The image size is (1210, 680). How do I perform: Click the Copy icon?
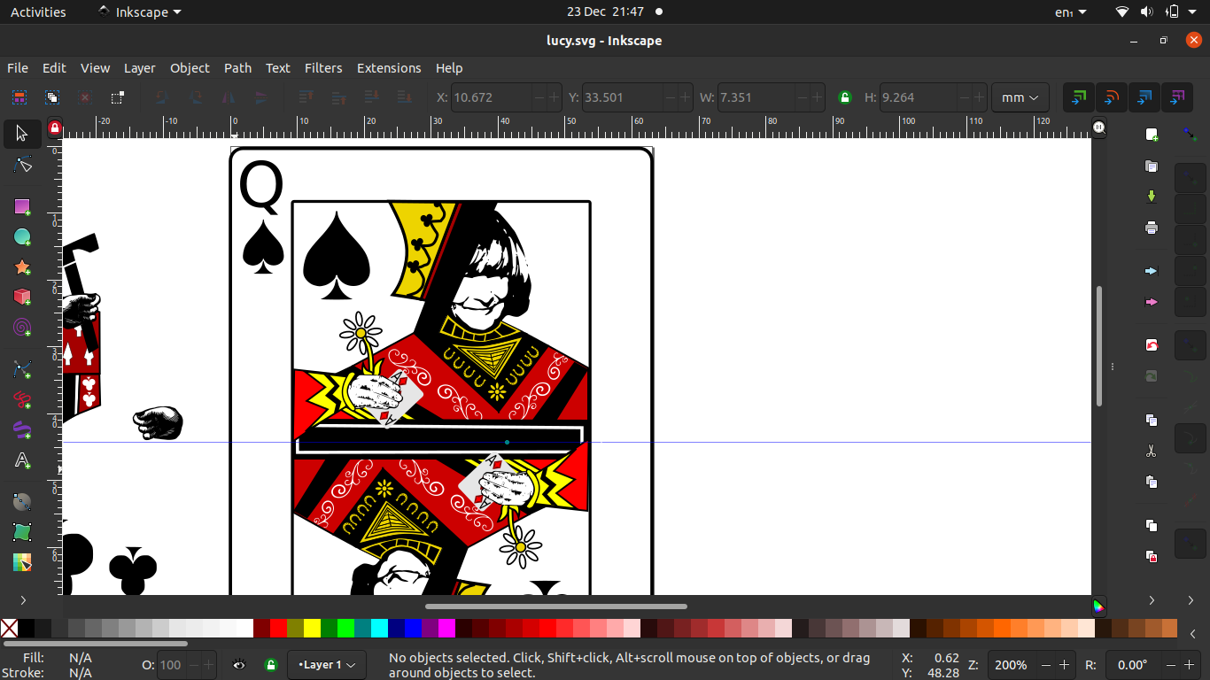click(1152, 420)
